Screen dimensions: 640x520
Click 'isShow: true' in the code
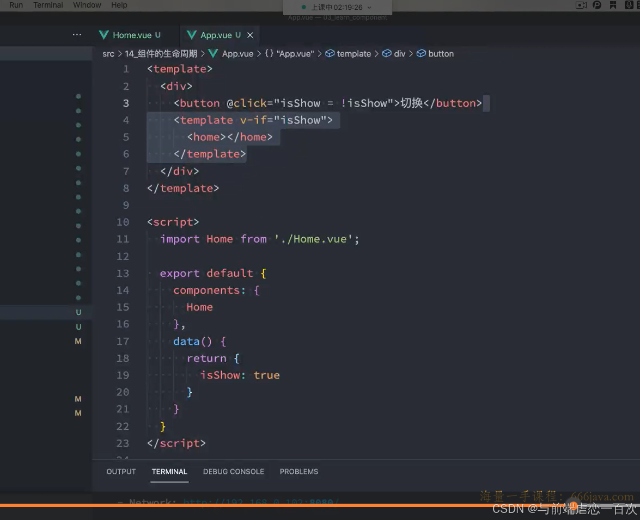click(x=240, y=375)
